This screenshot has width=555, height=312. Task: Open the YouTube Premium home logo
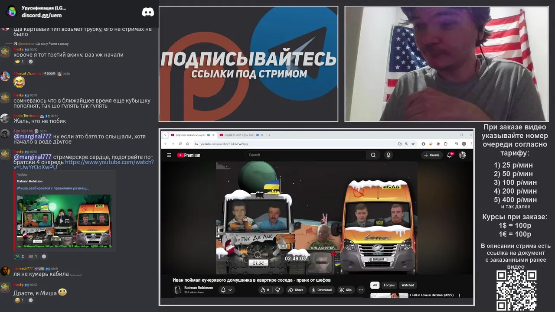189,155
